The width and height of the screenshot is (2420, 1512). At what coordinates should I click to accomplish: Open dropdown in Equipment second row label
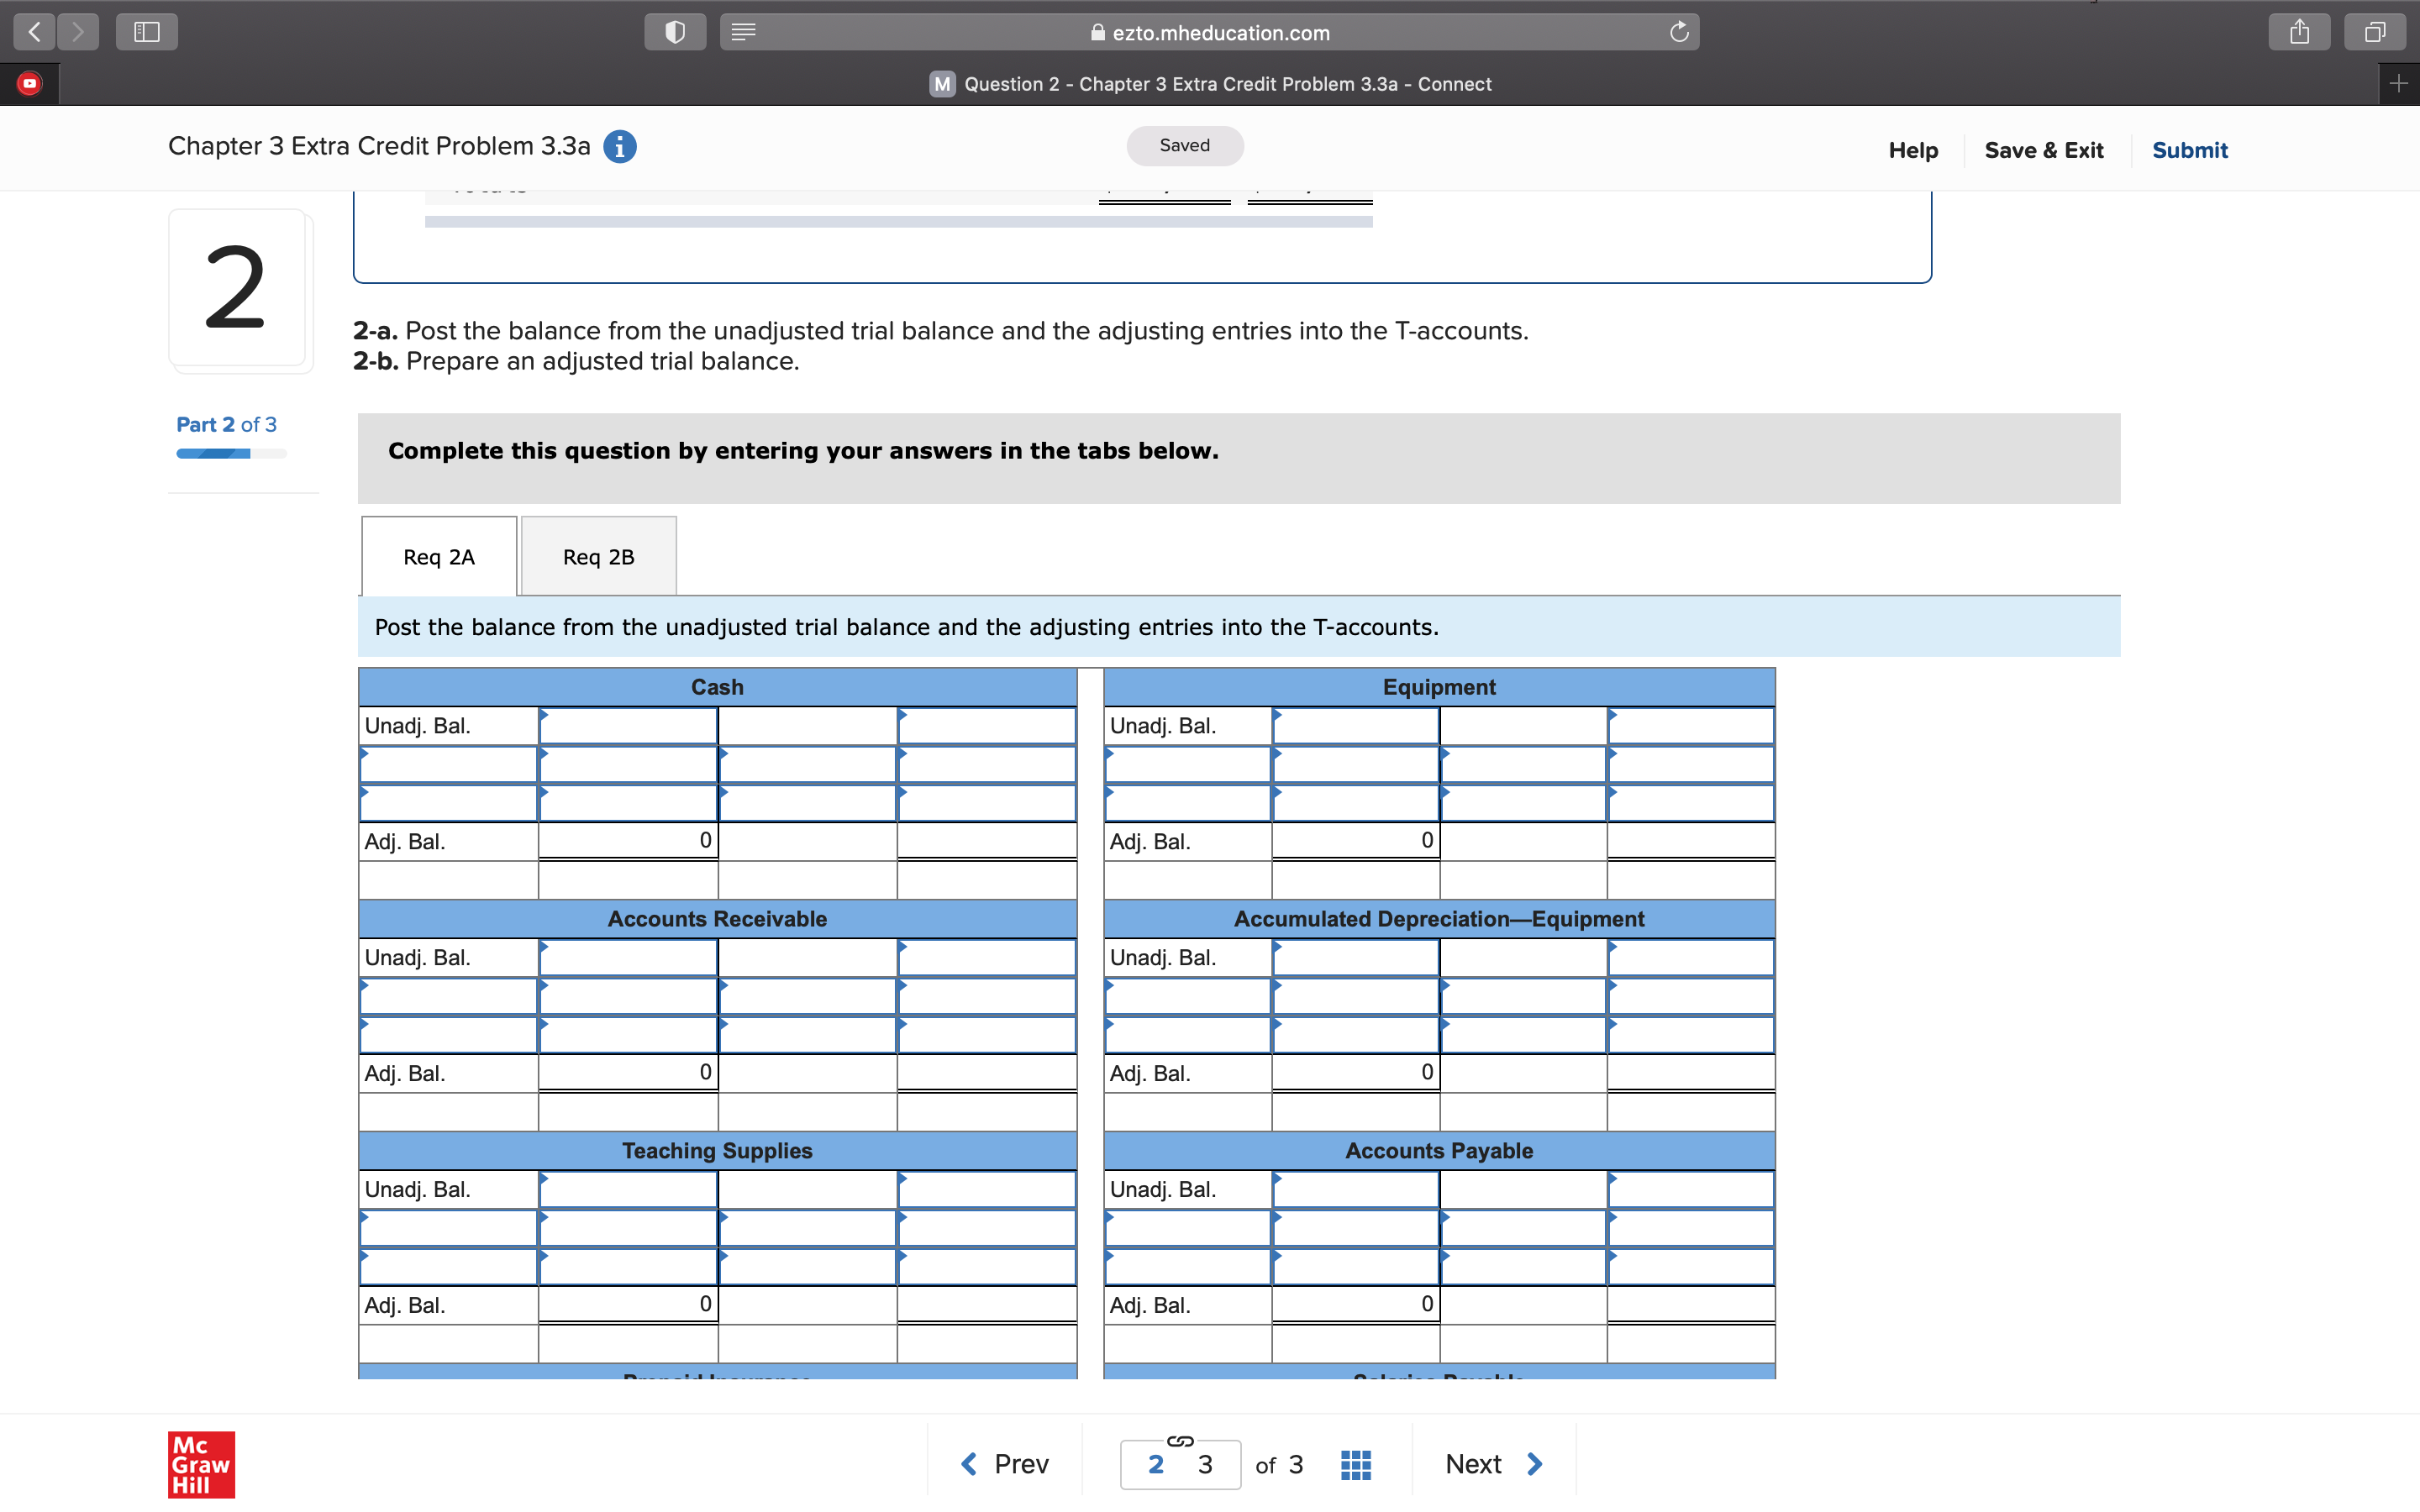tap(1187, 765)
